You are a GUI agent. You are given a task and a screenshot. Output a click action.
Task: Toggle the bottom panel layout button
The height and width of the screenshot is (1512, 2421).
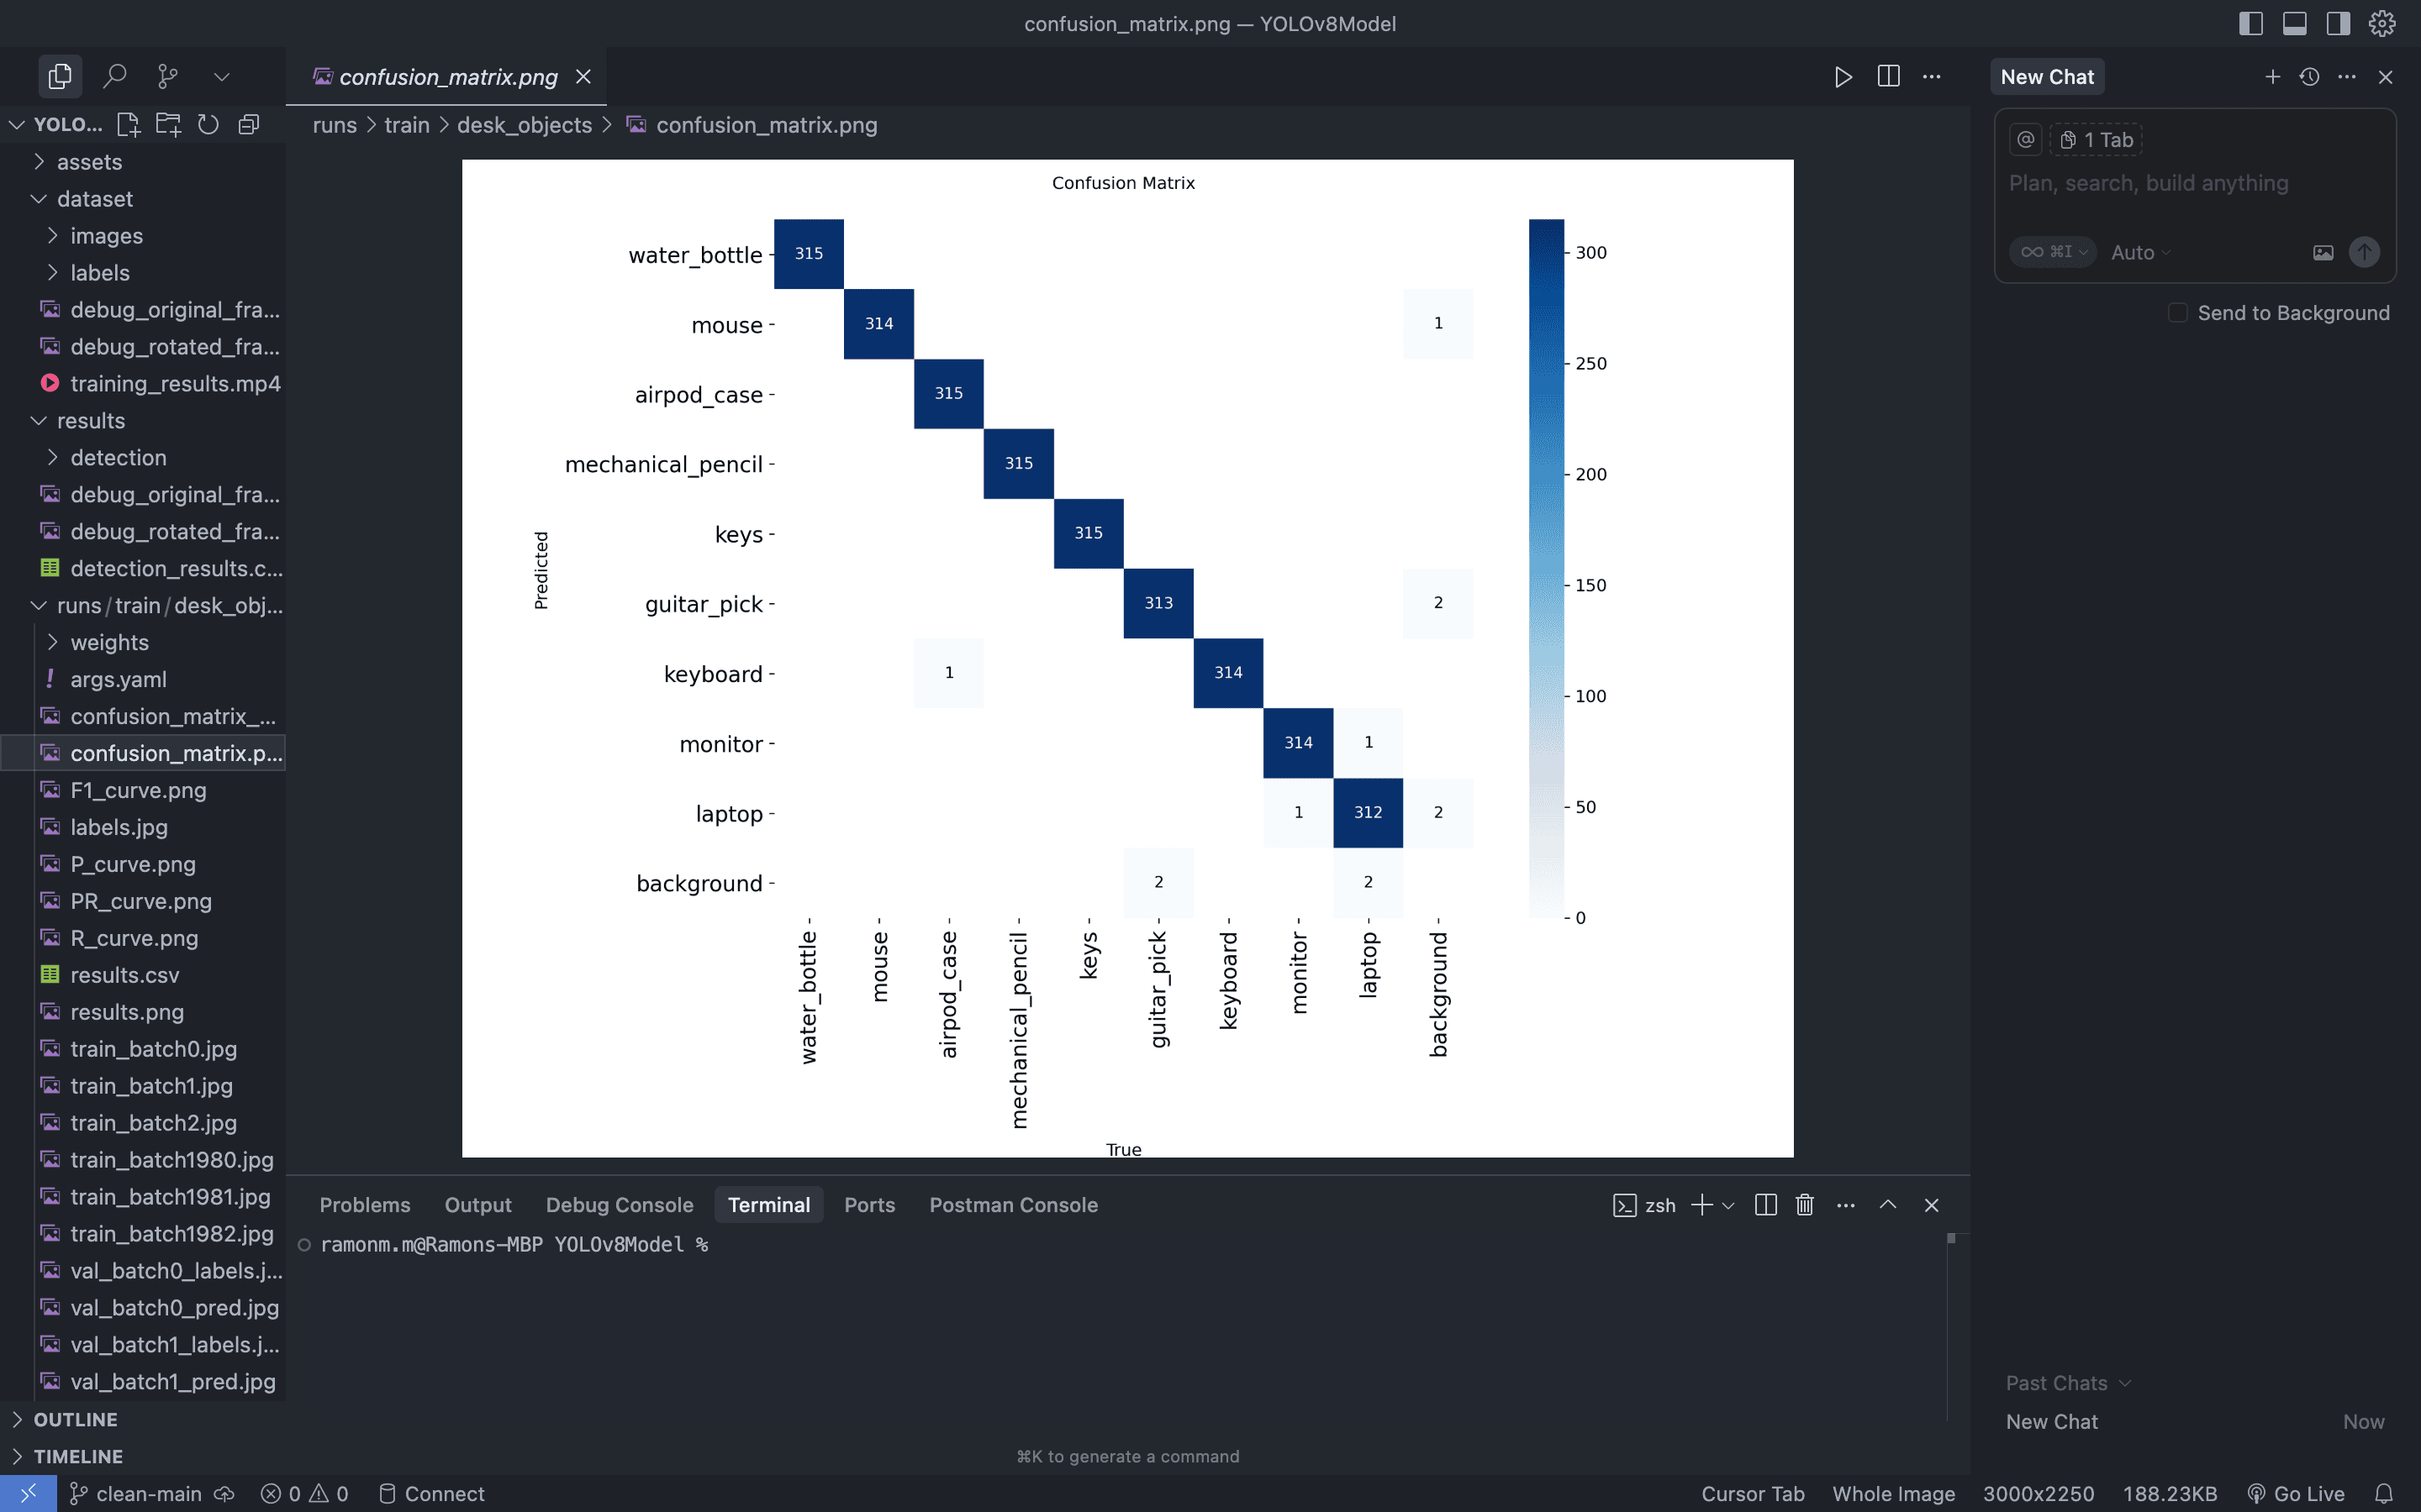2294,23
